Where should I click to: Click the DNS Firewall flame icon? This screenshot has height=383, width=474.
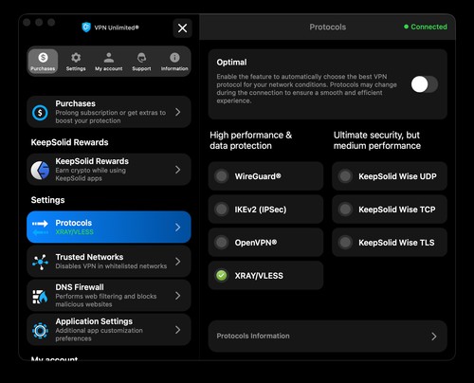click(40, 296)
